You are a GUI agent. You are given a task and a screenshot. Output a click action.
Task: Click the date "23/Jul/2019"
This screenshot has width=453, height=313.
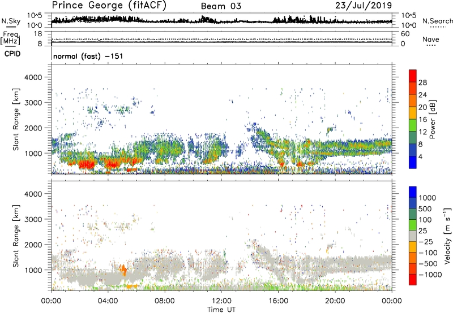(x=364, y=6)
